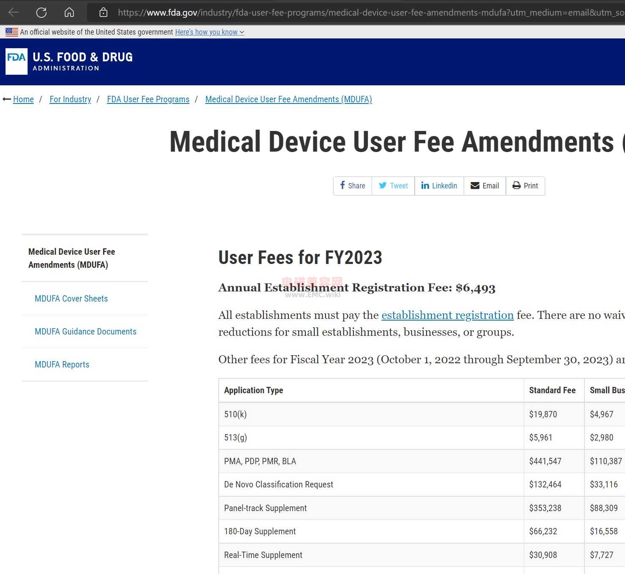Share the page on Facebook
The height and width of the screenshot is (574, 625).
353,186
